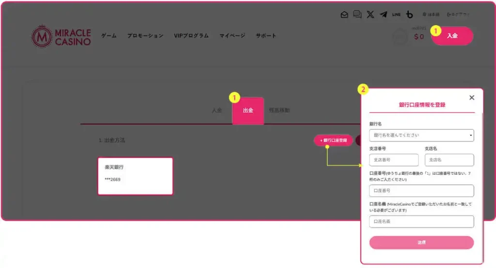Open the プロモーション menu
The height and width of the screenshot is (268, 496).
pyautogui.click(x=145, y=36)
